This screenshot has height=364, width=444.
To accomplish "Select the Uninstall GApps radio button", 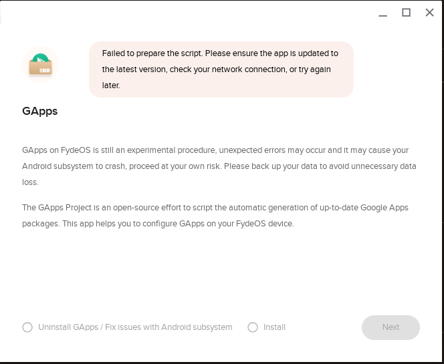I will pyautogui.click(x=27, y=327).
